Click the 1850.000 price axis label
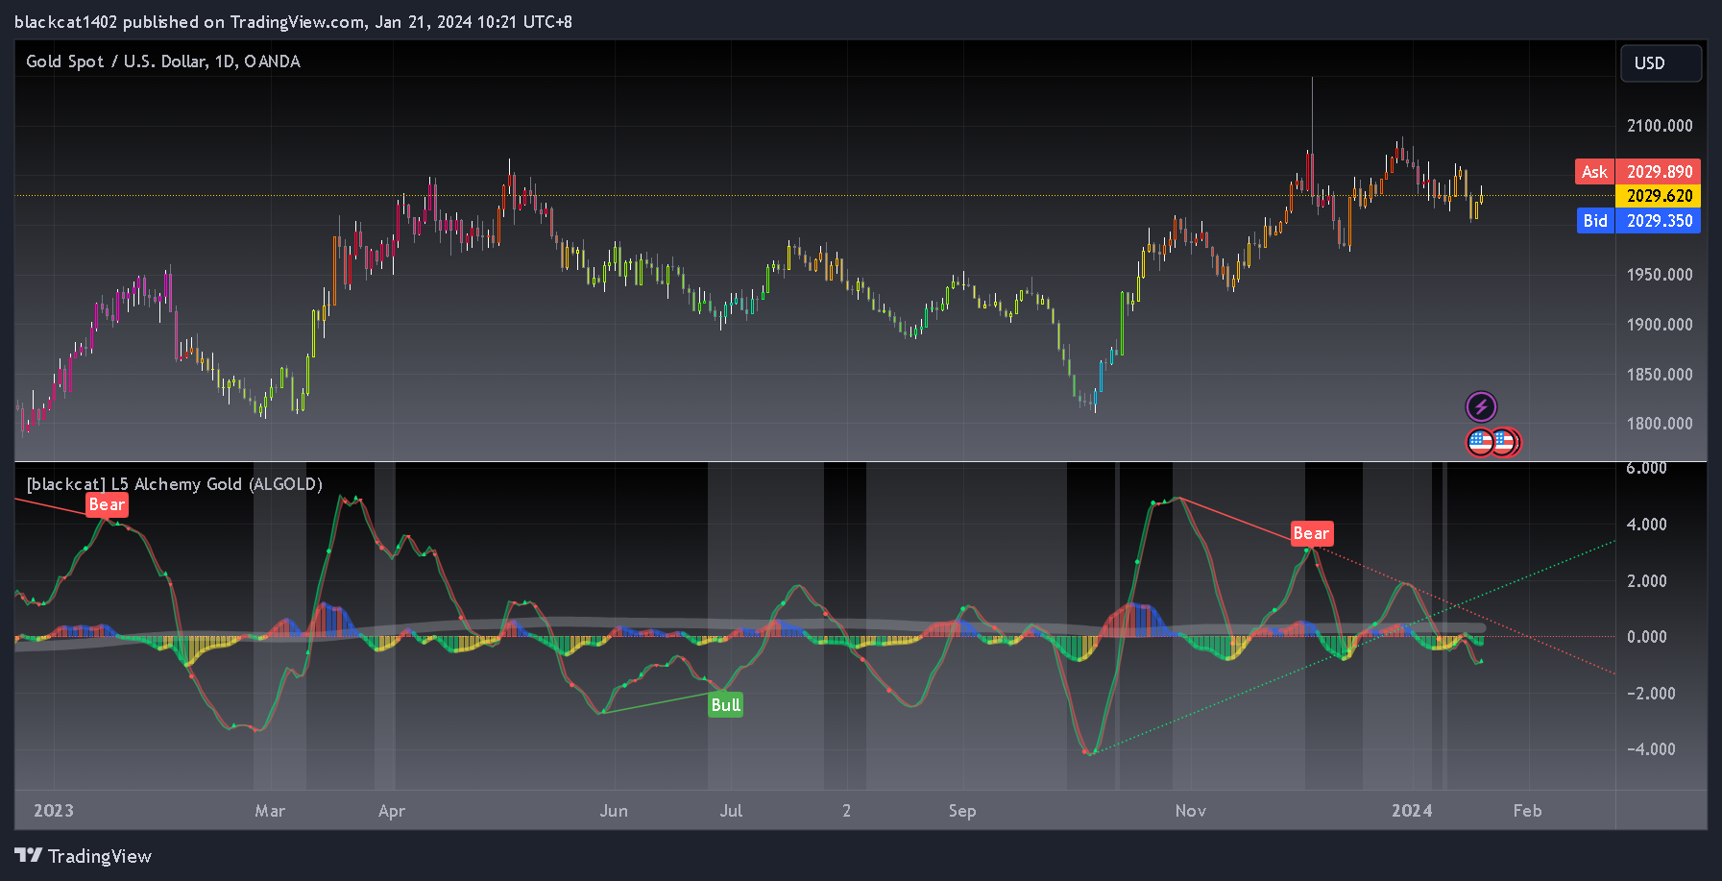 click(x=1660, y=375)
